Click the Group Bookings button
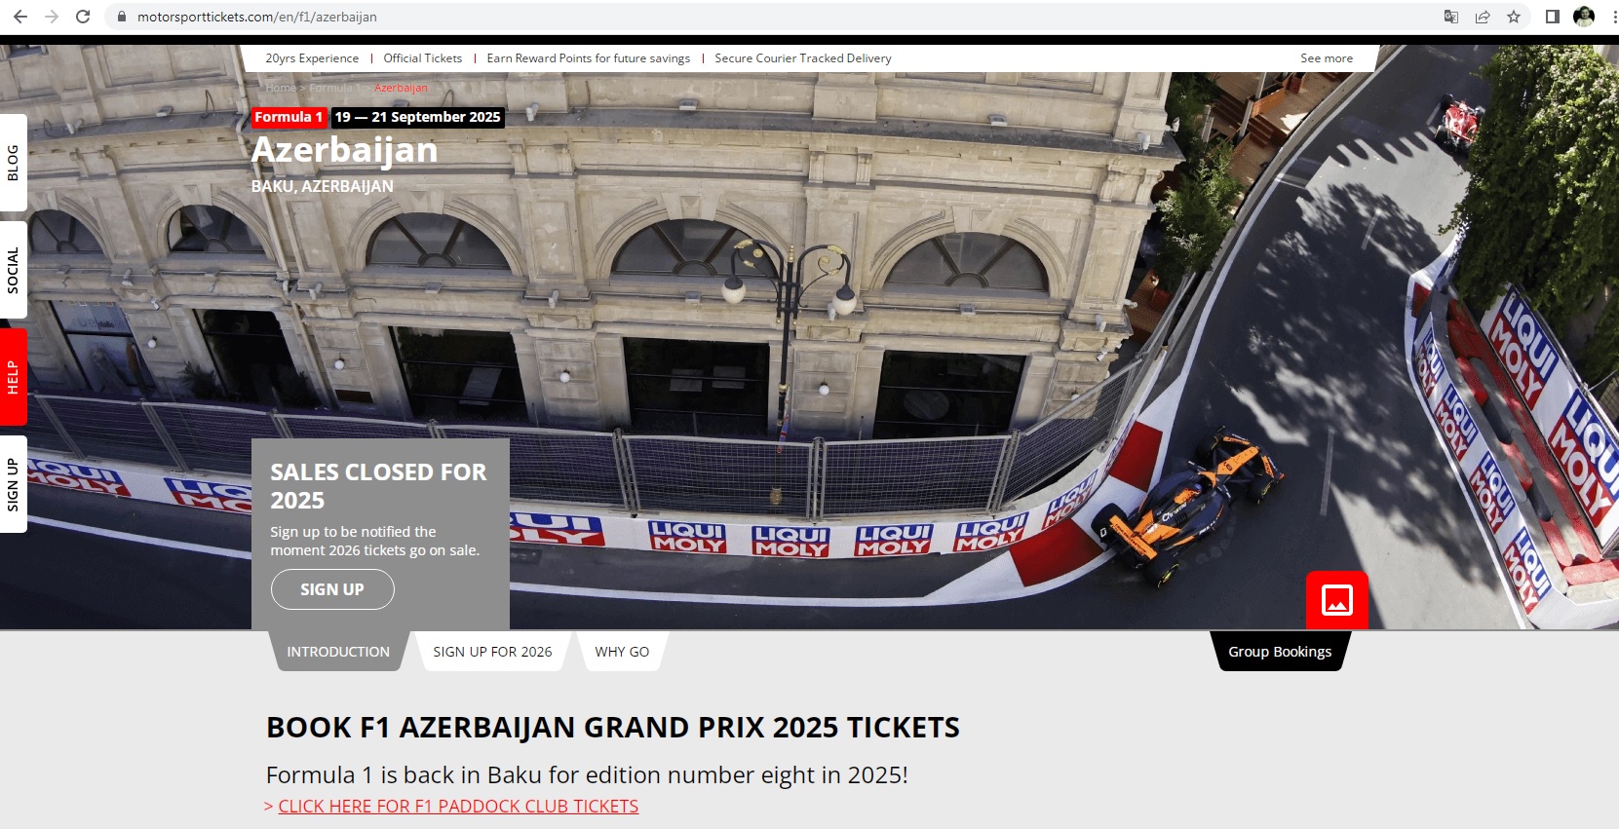Screen dimensions: 1619x829 click(x=1280, y=652)
